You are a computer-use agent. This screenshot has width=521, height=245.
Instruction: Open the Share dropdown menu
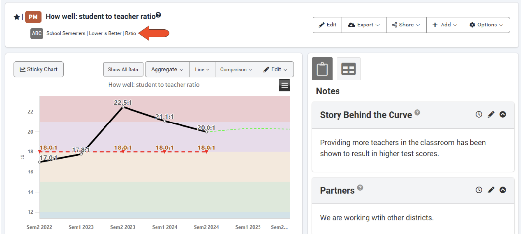click(406, 25)
